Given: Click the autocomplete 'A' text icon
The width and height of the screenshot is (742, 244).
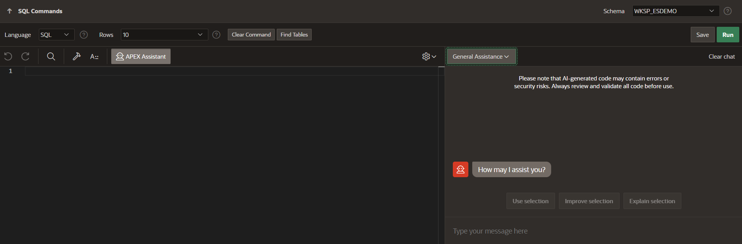Looking at the screenshot, I should point(94,56).
